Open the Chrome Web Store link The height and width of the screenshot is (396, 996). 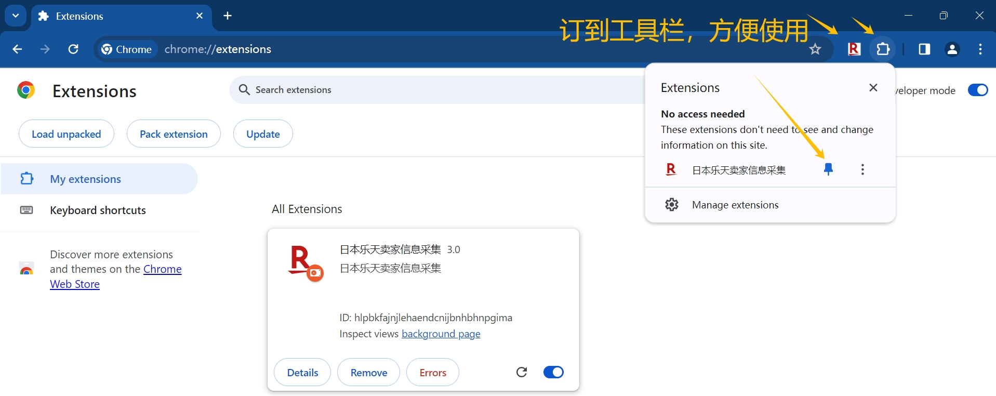point(115,276)
